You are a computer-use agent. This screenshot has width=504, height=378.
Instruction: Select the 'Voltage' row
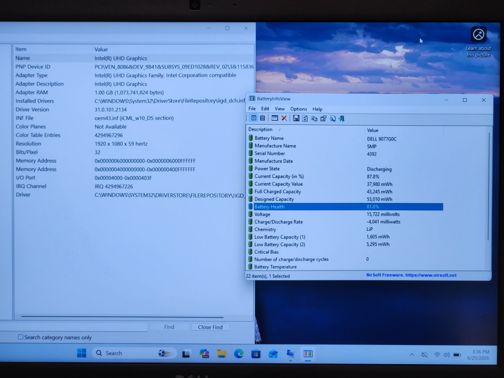coord(345,214)
